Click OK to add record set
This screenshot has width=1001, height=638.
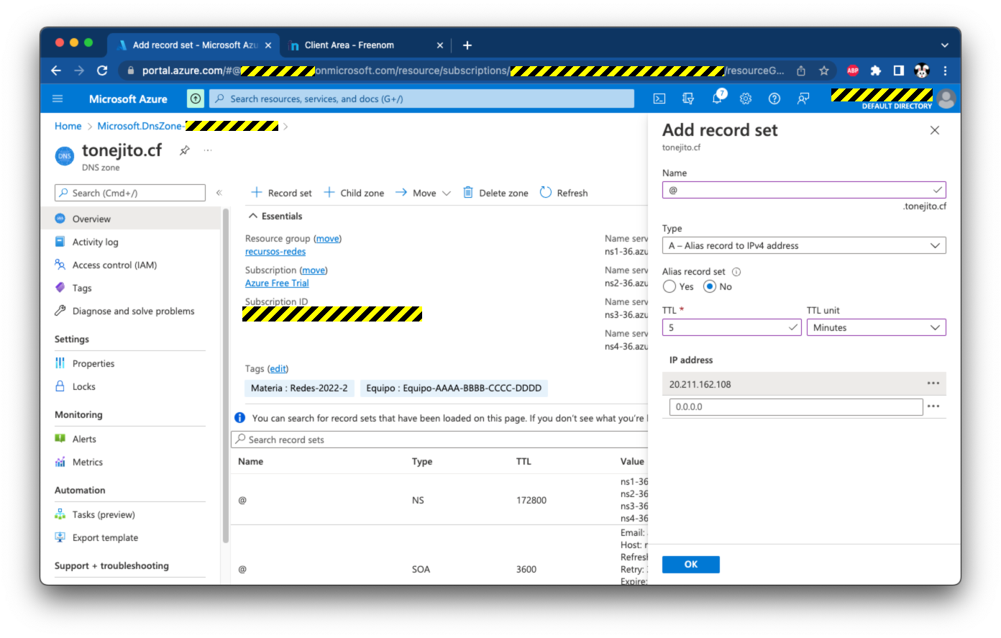tap(690, 565)
